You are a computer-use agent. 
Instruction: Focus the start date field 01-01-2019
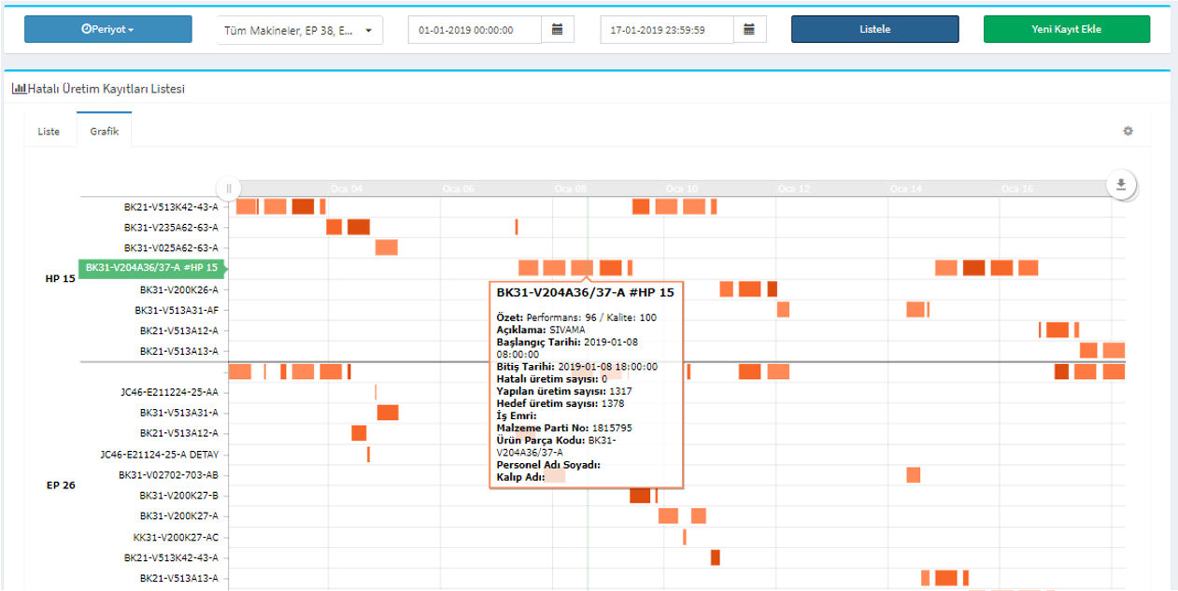(475, 30)
